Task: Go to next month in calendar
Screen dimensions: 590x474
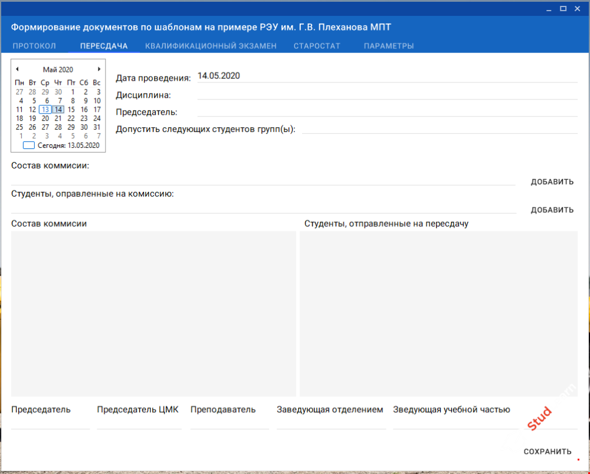Action: tap(99, 69)
